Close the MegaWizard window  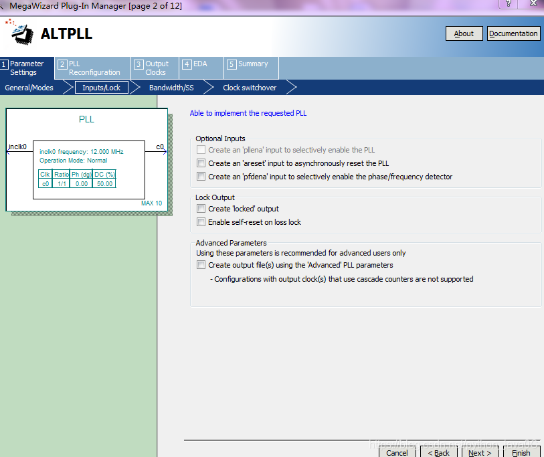(x=533, y=3)
